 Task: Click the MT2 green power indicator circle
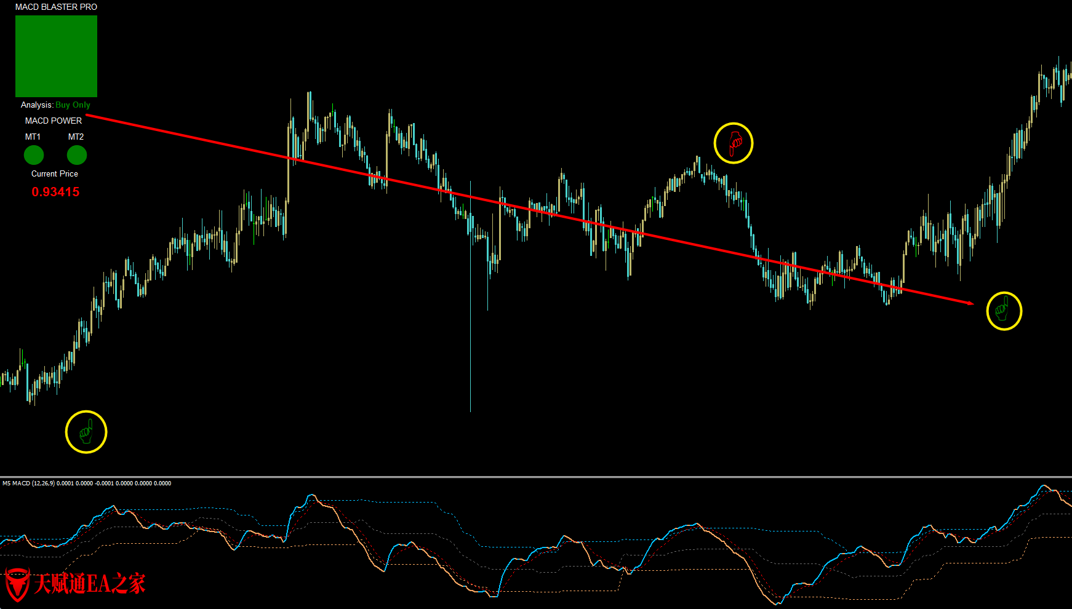77,155
